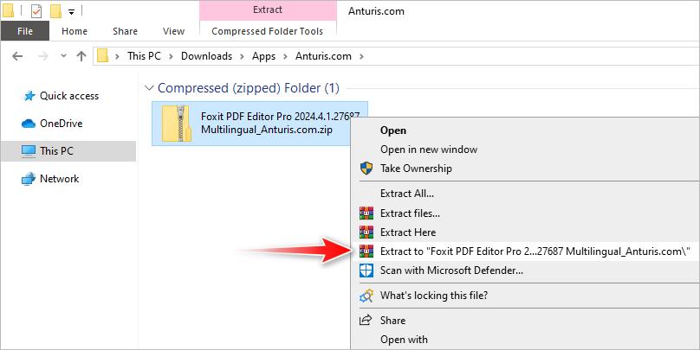The width and height of the screenshot is (700, 350).
Task: Open Network in the sidebar
Action: 59,179
